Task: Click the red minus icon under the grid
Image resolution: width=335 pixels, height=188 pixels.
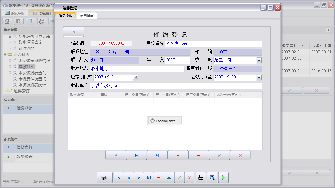Action: tap(199, 155)
